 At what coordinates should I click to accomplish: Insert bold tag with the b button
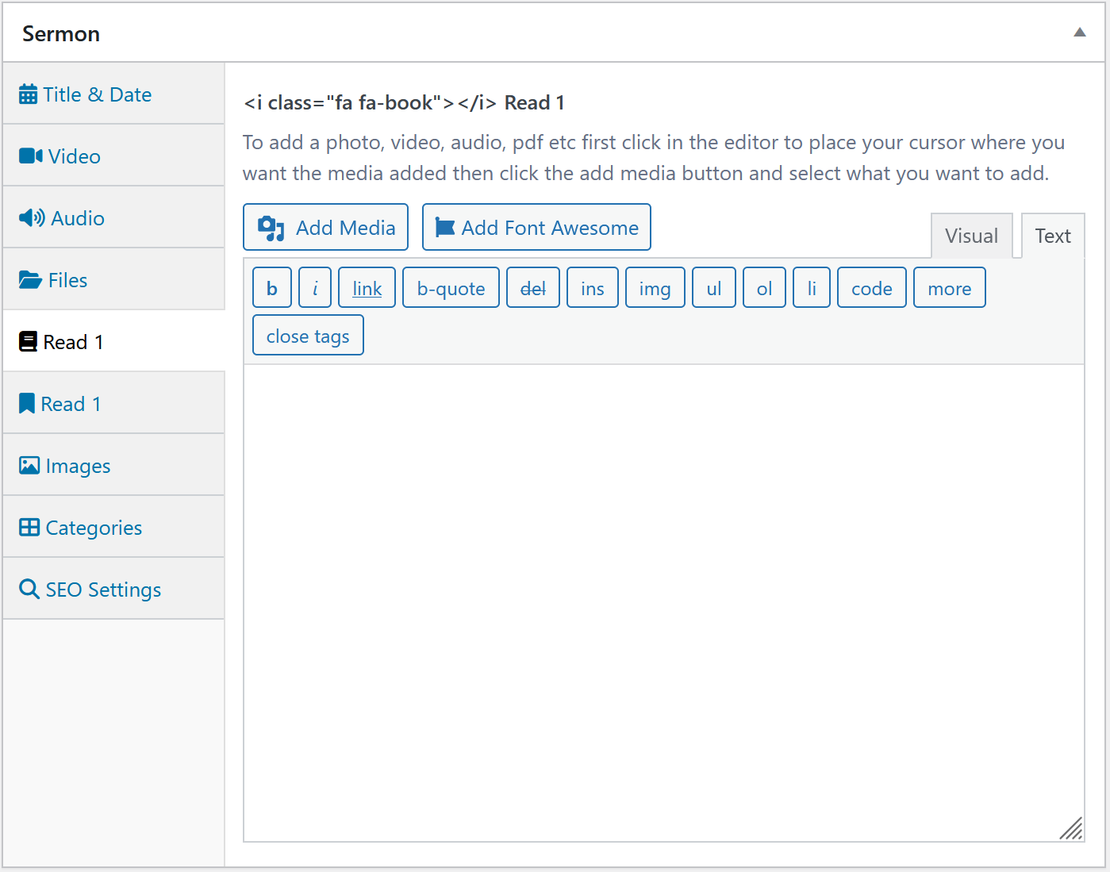pyautogui.click(x=272, y=288)
